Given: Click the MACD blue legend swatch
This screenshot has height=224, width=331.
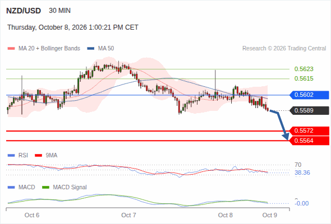Looking at the screenshot, I should click(11, 188).
